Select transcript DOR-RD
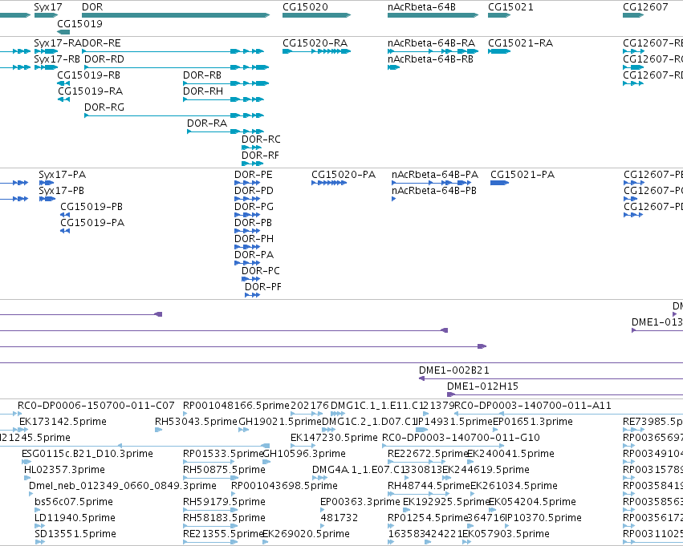683x546 pixels. [177, 67]
